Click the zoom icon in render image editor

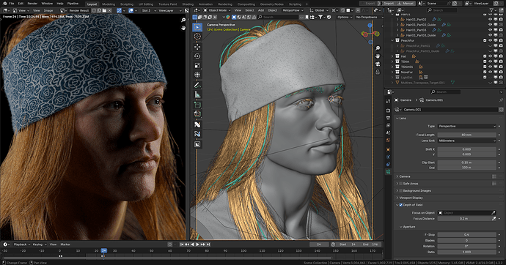183,20
